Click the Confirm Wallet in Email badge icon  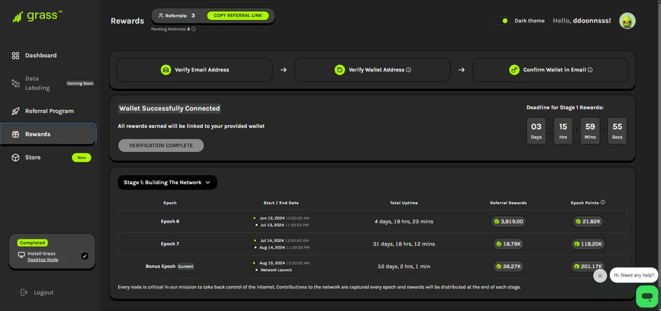click(514, 70)
